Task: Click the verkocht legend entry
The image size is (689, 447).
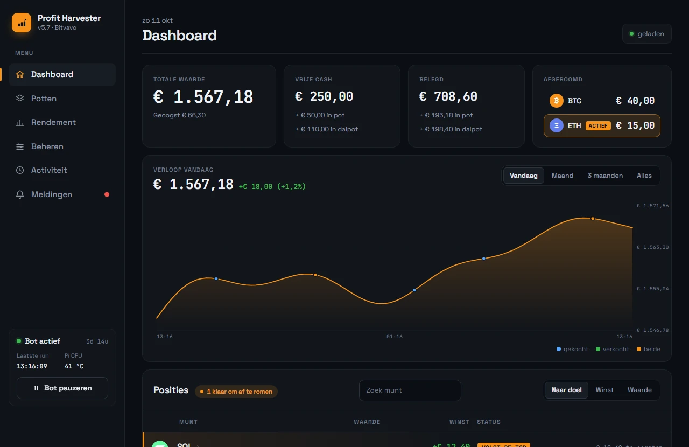Action: (x=613, y=349)
